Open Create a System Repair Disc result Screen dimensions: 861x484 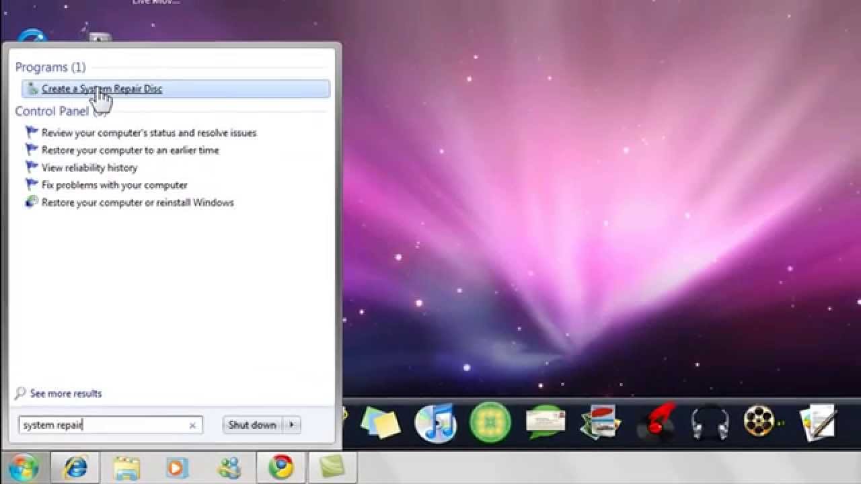[176, 89]
